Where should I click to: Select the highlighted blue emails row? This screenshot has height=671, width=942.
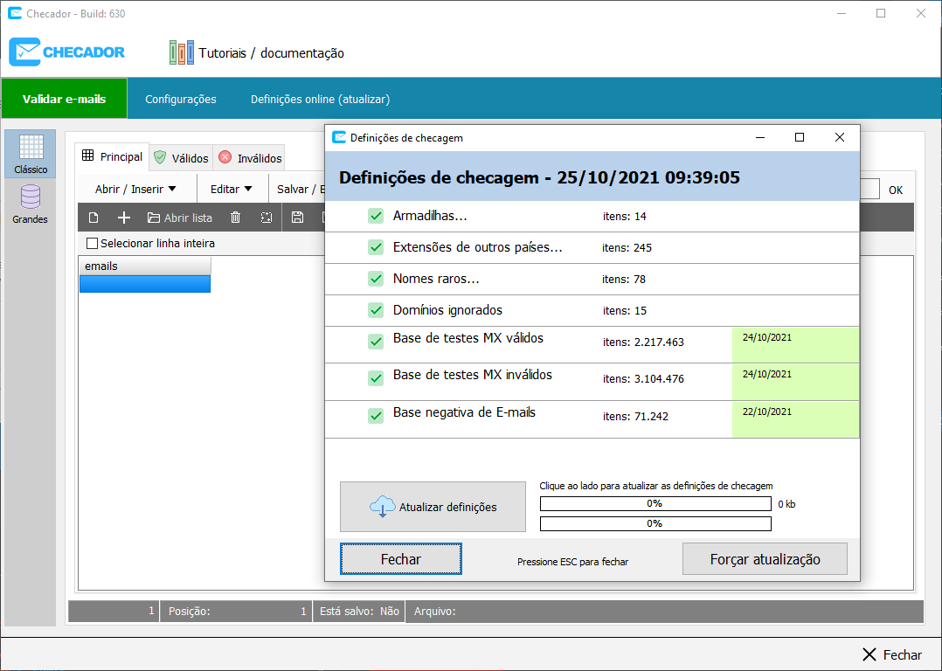pos(145,284)
